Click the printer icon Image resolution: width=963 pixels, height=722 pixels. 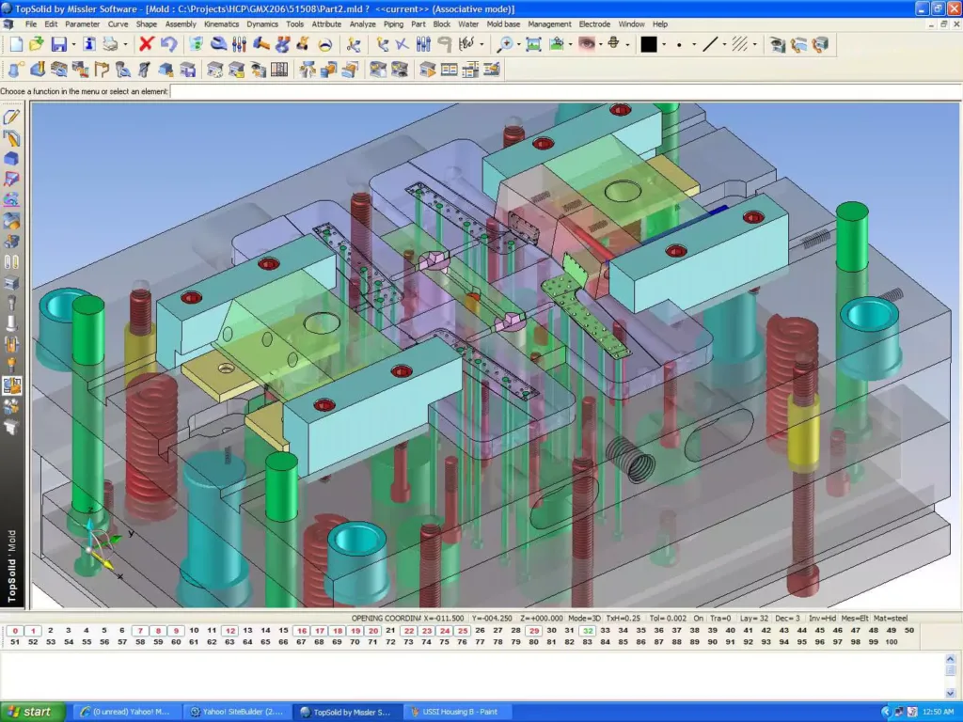tap(110, 44)
